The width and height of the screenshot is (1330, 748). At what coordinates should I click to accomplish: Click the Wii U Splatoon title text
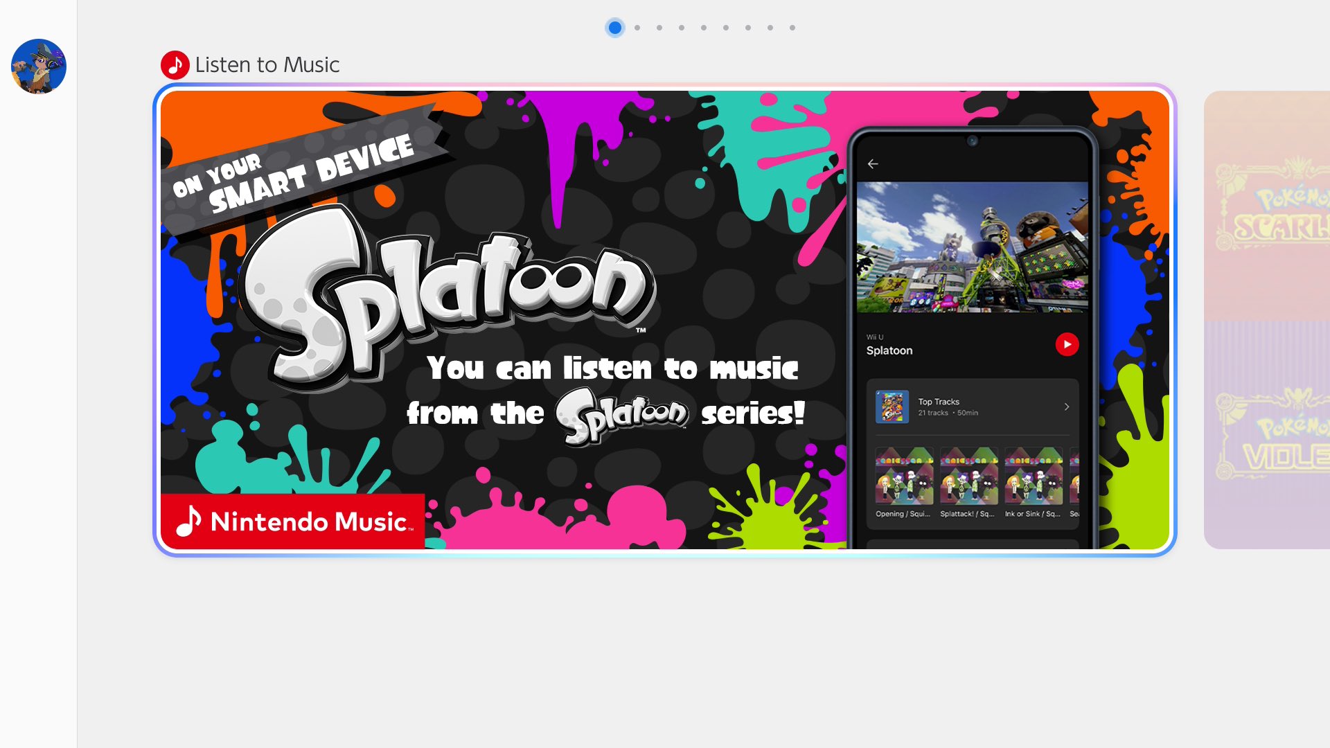pyautogui.click(x=889, y=345)
